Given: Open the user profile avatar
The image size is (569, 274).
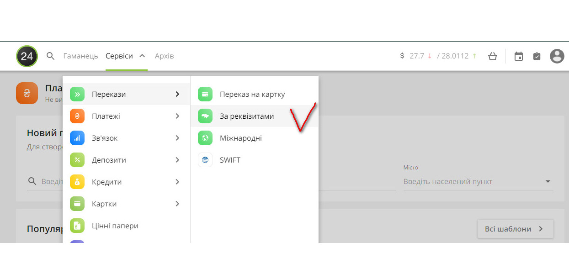Looking at the screenshot, I should (x=557, y=56).
